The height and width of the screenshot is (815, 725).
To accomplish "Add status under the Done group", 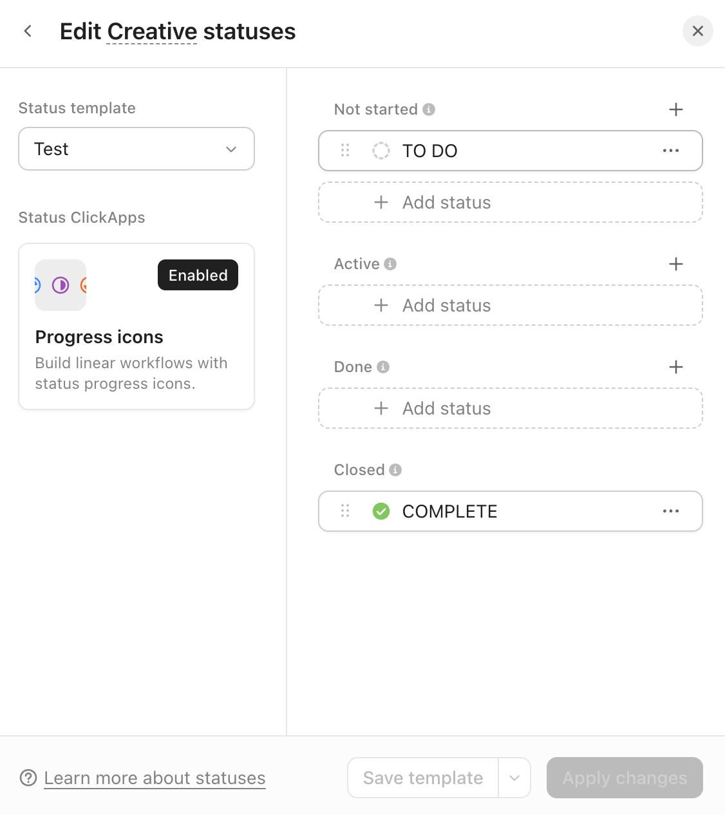I will (511, 408).
